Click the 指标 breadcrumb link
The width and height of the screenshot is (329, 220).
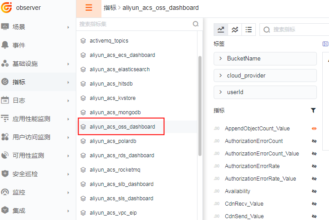110,8
